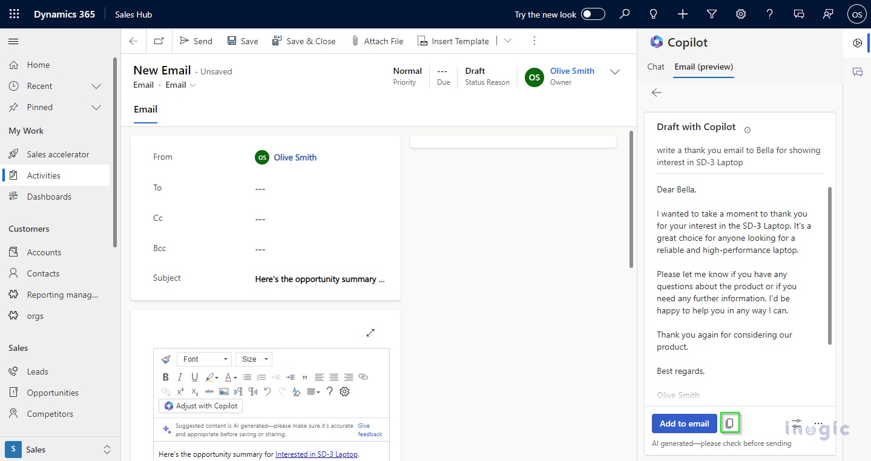Click the plus quick create icon
The height and width of the screenshot is (461, 871).
click(683, 14)
